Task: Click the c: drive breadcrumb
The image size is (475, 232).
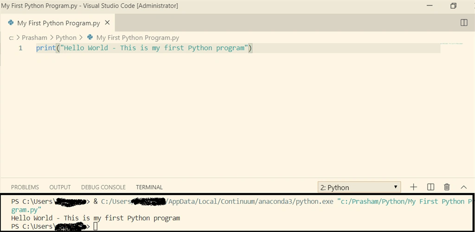Action: point(11,38)
